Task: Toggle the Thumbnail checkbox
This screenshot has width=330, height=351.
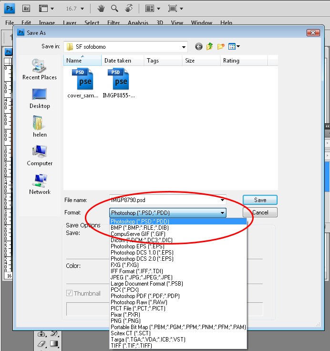Action: [69, 293]
